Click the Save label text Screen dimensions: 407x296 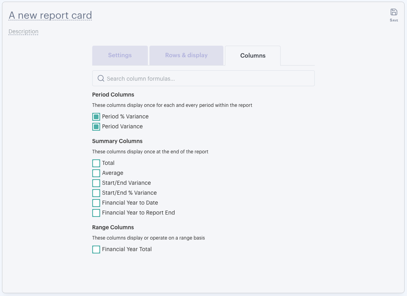pyautogui.click(x=394, y=20)
